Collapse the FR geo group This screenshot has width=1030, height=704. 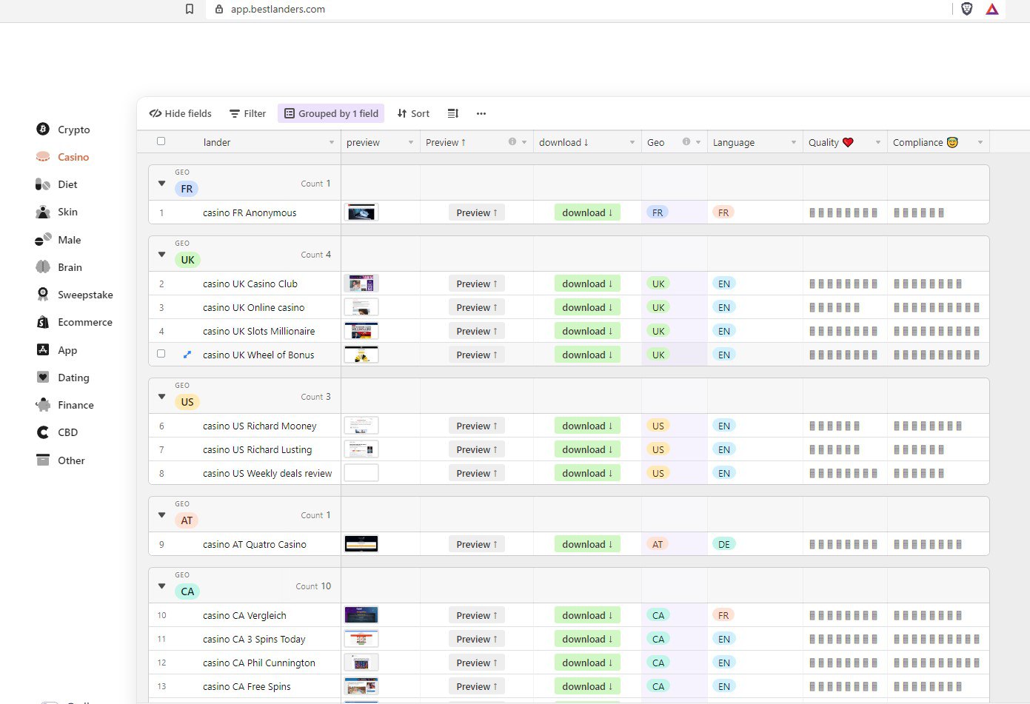pos(161,183)
